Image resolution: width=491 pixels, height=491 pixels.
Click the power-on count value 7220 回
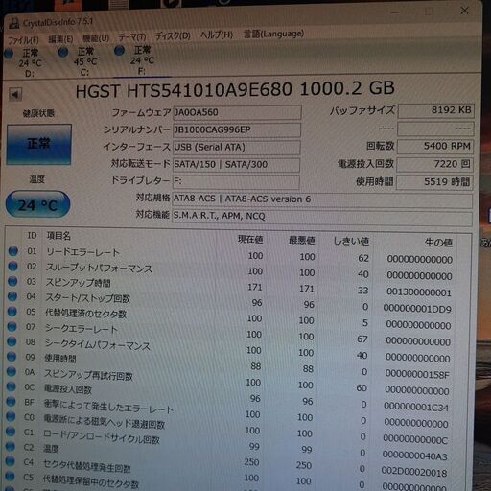[x=434, y=164]
